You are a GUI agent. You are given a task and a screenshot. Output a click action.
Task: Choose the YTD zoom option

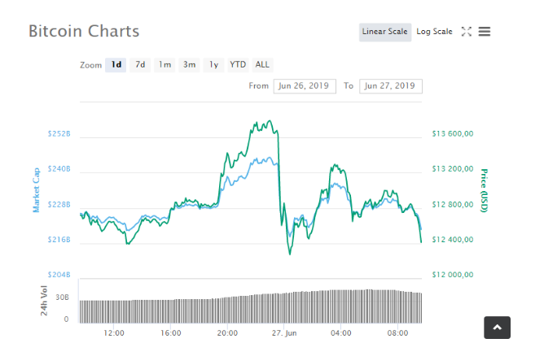pyautogui.click(x=238, y=64)
